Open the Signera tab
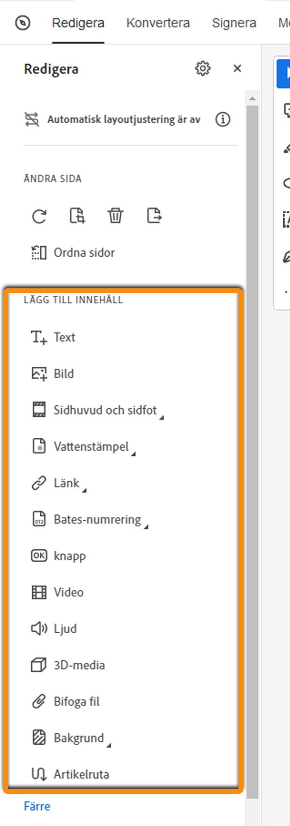 click(235, 22)
